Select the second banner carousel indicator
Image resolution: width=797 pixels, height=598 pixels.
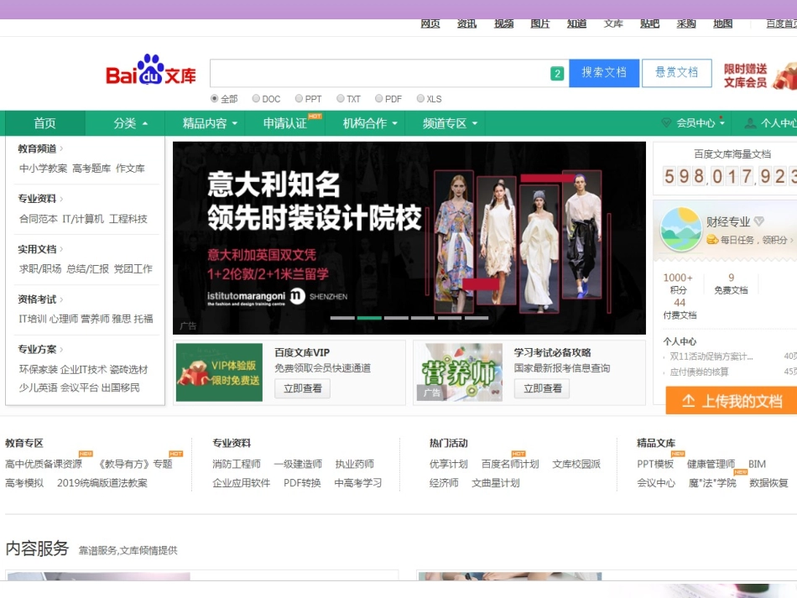tap(369, 318)
